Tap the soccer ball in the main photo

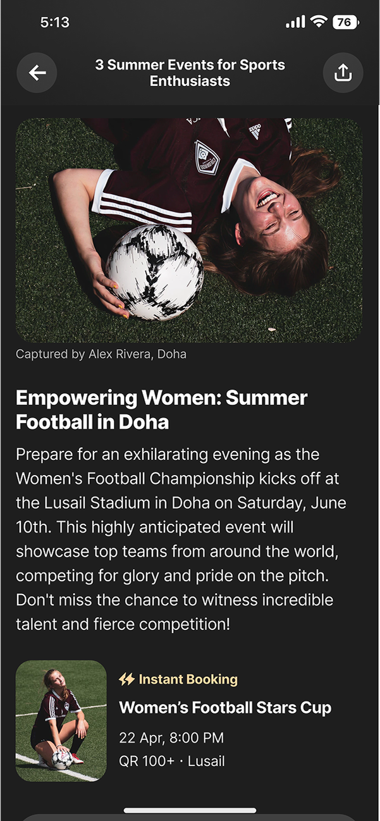[154, 271]
